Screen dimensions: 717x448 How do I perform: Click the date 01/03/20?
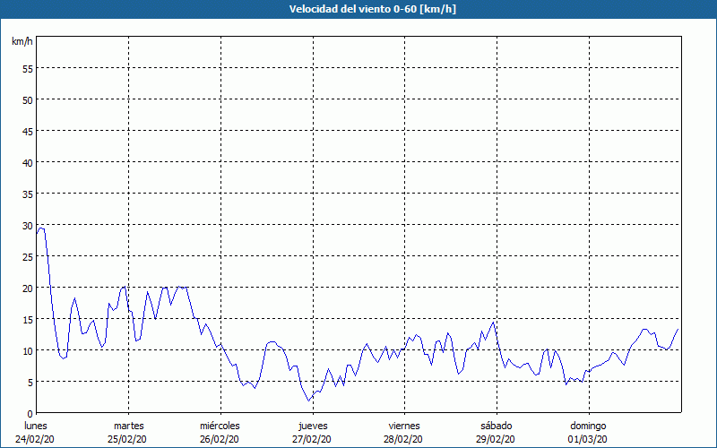tap(588, 439)
